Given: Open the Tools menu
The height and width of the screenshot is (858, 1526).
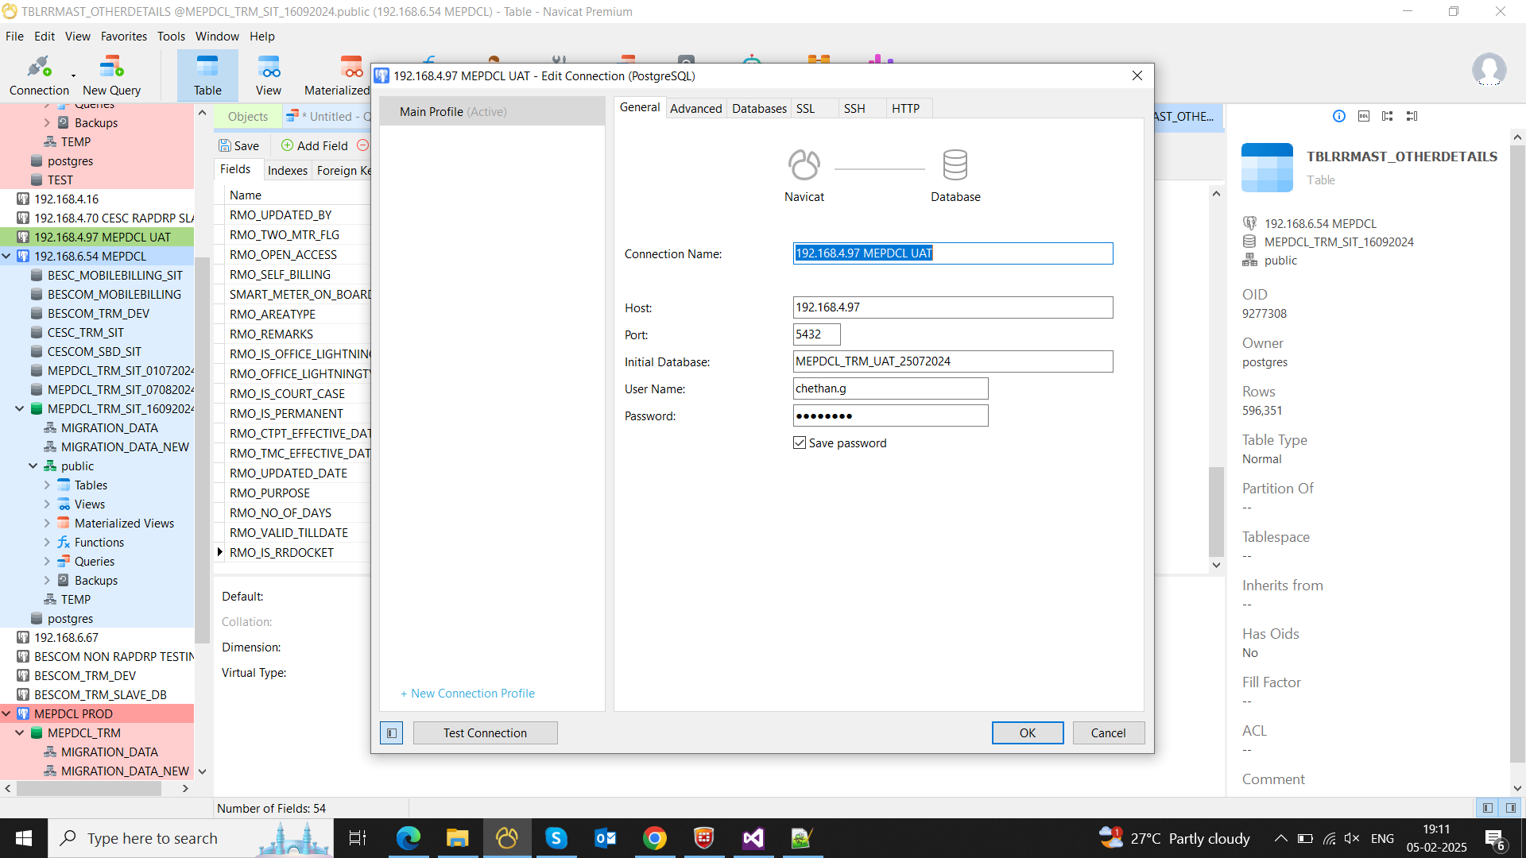Looking at the screenshot, I should point(171,37).
